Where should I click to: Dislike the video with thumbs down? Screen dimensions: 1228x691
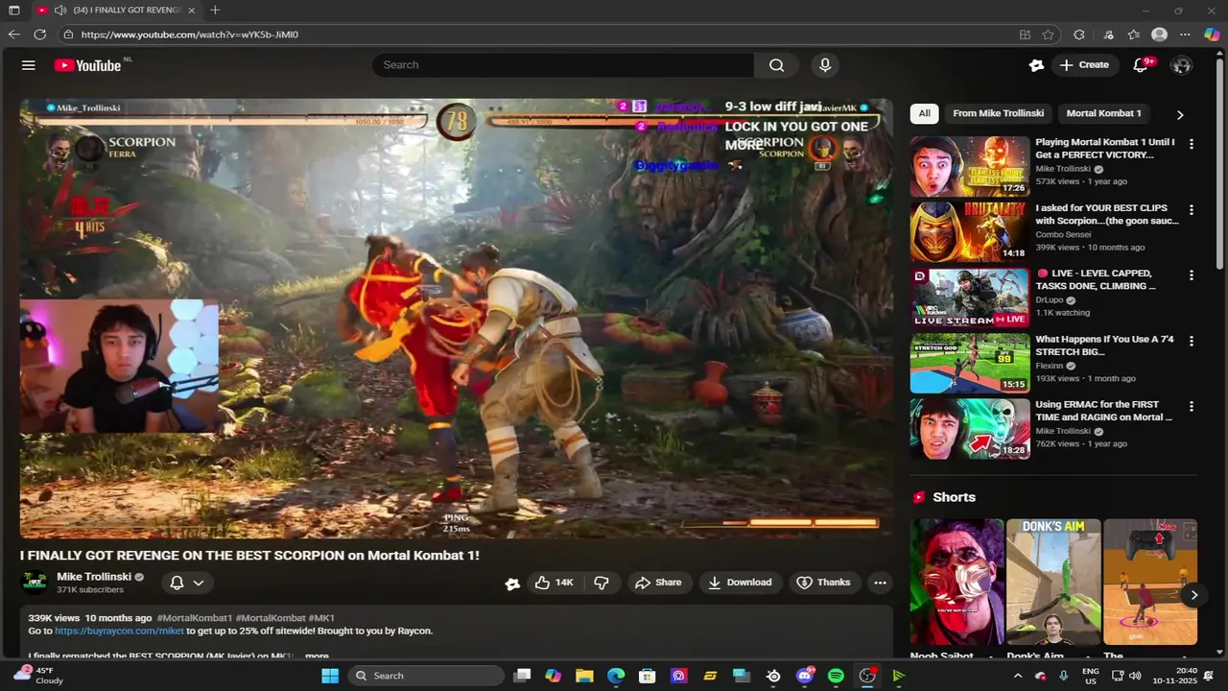tap(602, 583)
